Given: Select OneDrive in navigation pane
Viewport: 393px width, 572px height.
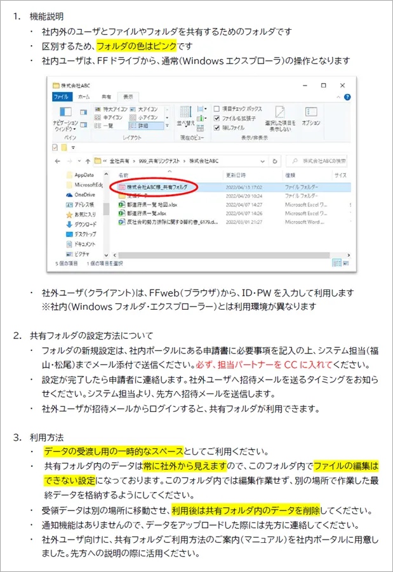Looking at the screenshot, I should pos(81,195).
